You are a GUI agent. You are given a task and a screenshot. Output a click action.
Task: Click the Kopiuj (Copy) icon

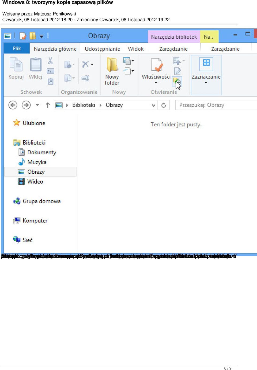(x=16, y=65)
